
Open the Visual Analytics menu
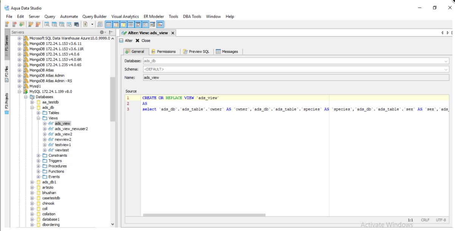(125, 17)
